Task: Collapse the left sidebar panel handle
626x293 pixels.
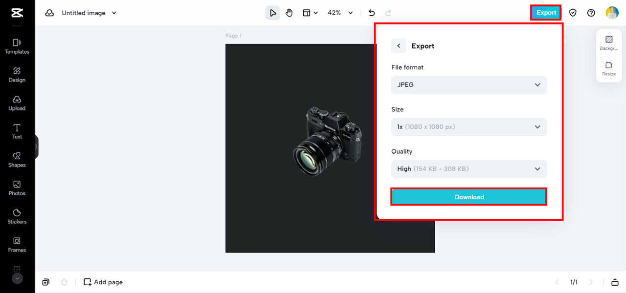Action: [x=37, y=146]
